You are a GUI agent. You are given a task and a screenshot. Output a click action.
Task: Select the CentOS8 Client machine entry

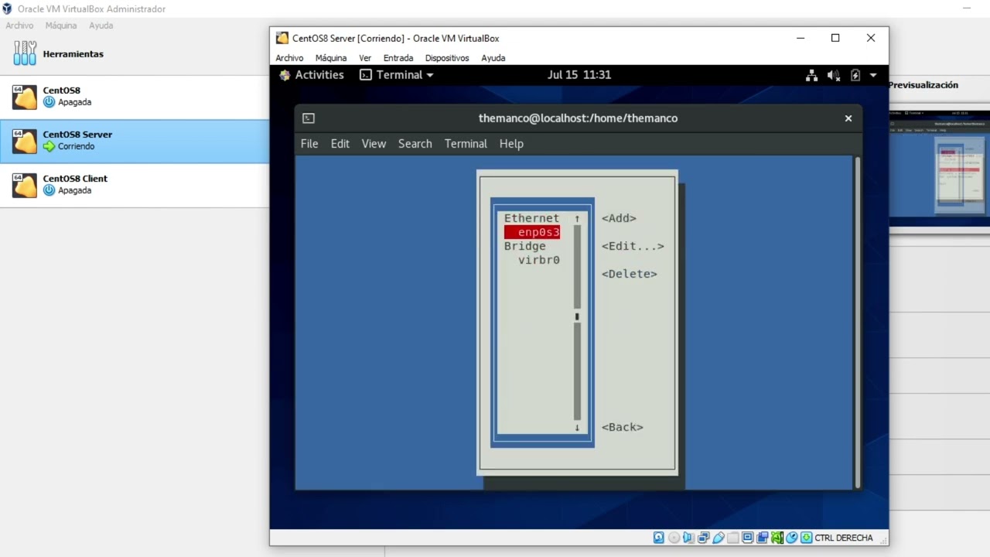pyautogui.click(x=135, y=185)
